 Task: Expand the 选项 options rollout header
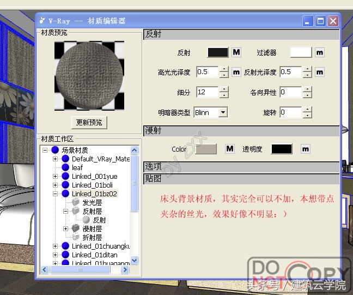(x=241, y=167)
